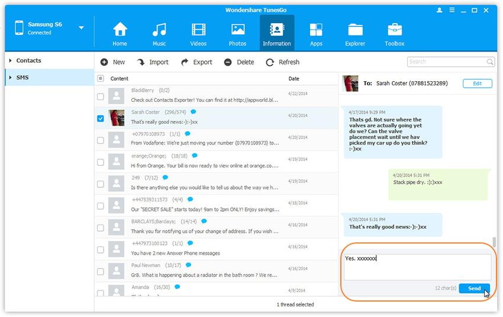This screenshot has width=503, height=317.
Task: Open the Toolbox briefcase icon
Action: pyautogui.click(x=395, y=30)
